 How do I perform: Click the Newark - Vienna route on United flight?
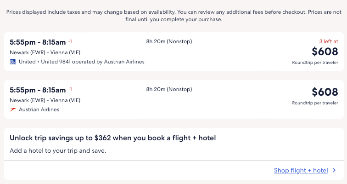pyautogui.click(x=45, y=52)
